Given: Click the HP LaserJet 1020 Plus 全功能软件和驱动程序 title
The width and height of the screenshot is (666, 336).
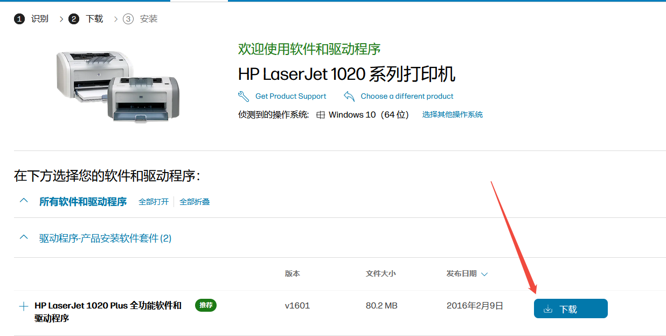Looking at the screenshot, I should (x=108, y=312).
